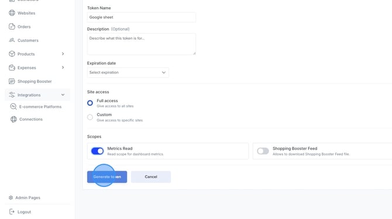This screenshot has width=392, height=219.
Task: Click the Generate token button
Action: (107, 177)
